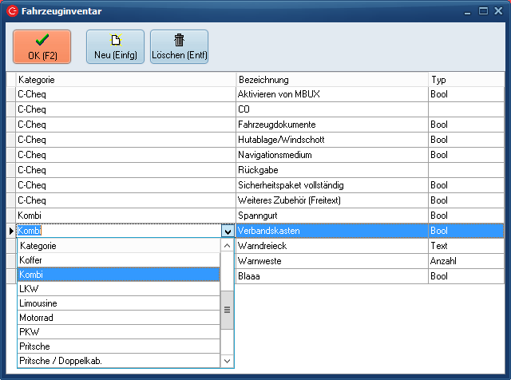This screenshot has width=511, height=380.
Task: Select Koffer from the category list
Action: tap(118, 260)
